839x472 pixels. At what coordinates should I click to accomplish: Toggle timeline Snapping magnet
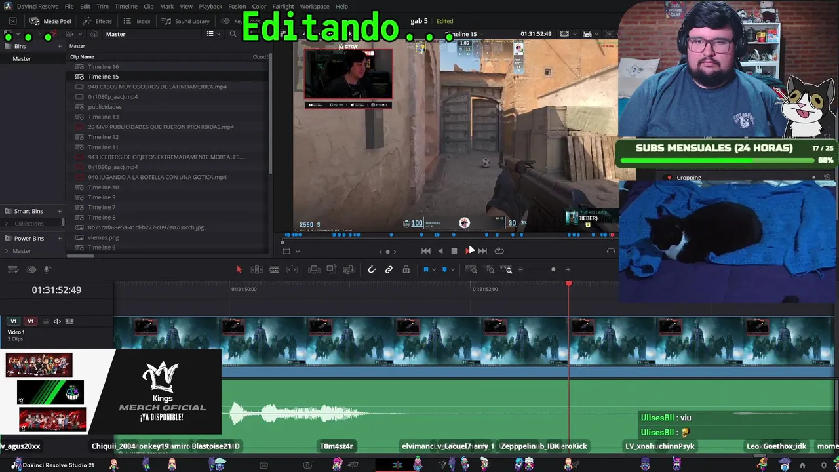pos(372,269)
